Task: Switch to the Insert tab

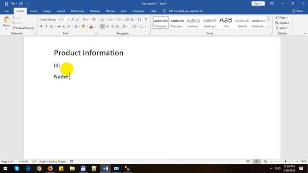Action: tap(33, 11)
